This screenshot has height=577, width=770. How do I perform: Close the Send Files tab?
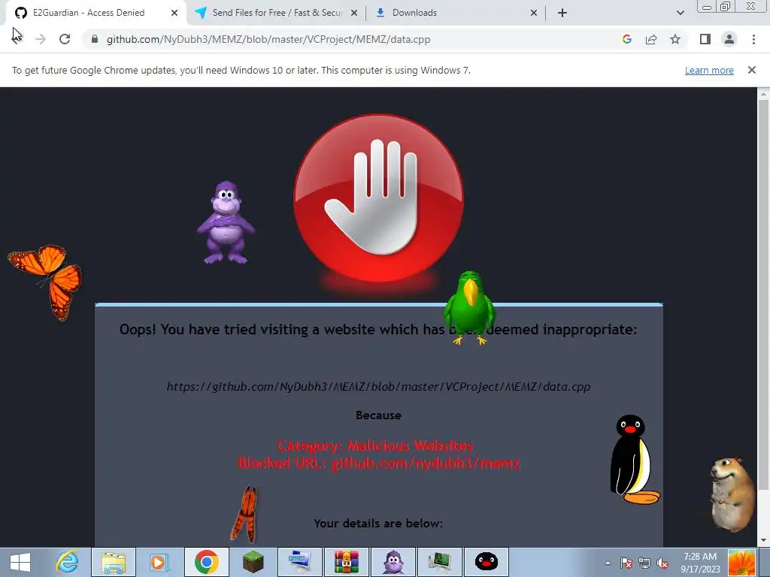point(354,13)
